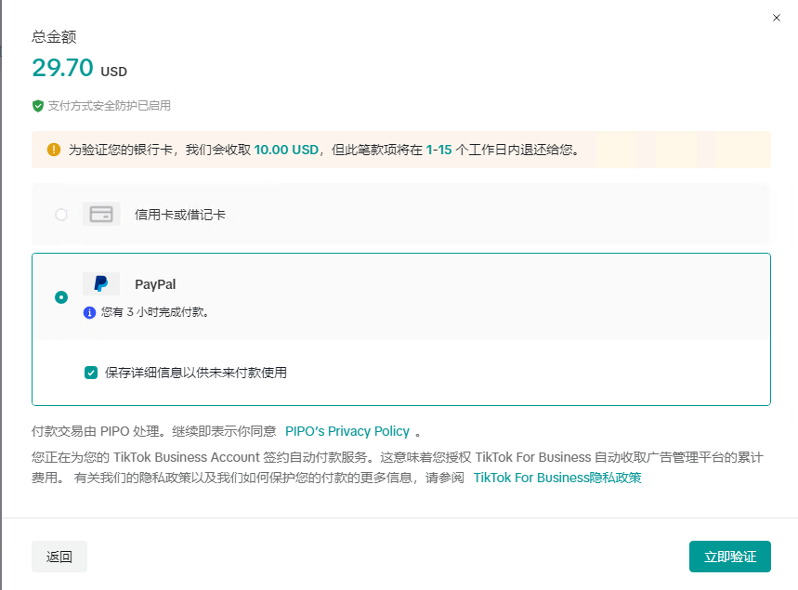Click the card illustration in the first payment option
The width and height of the screenshot is (798, 590).
[100, 214]
